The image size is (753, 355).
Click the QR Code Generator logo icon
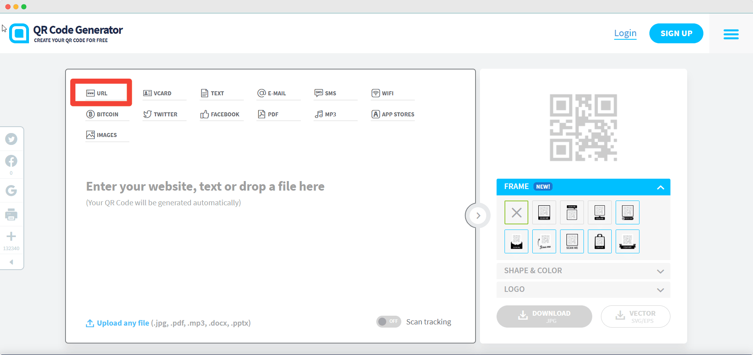[19, 33]
